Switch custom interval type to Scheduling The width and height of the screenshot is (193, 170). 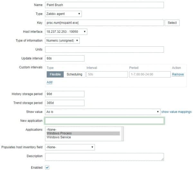pyautogui.click(x=75, y=74)
